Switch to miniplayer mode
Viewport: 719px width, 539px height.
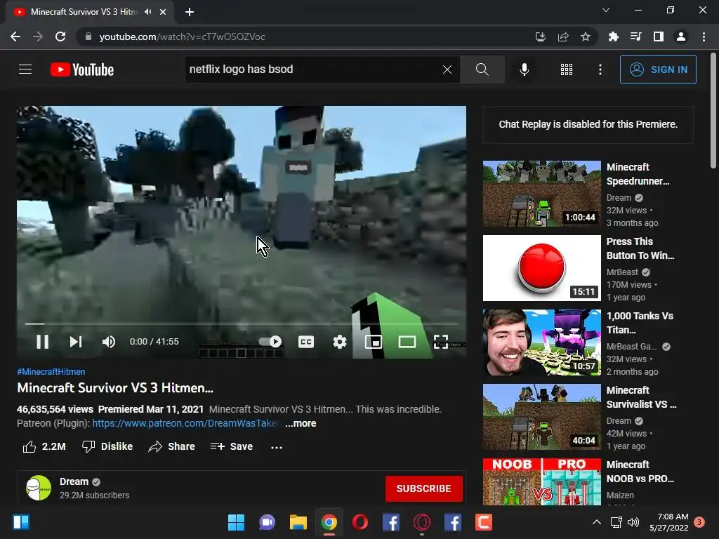(374, 342)
